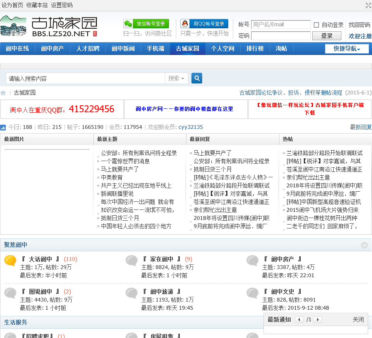The image size is (372, 338).
Task: Open the 图说阆中 forum link
Action: click(40, 292)
